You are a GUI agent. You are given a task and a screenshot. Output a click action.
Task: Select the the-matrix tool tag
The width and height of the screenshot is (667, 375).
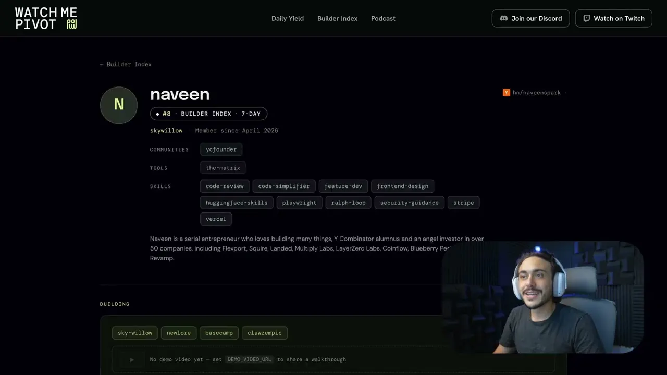[223, 168]
